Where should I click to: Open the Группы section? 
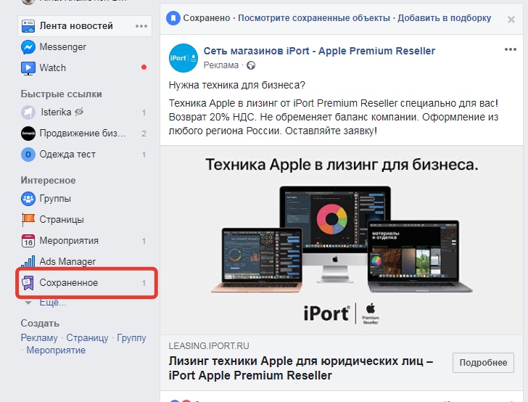pyautogui.click(x=55, y=199)
